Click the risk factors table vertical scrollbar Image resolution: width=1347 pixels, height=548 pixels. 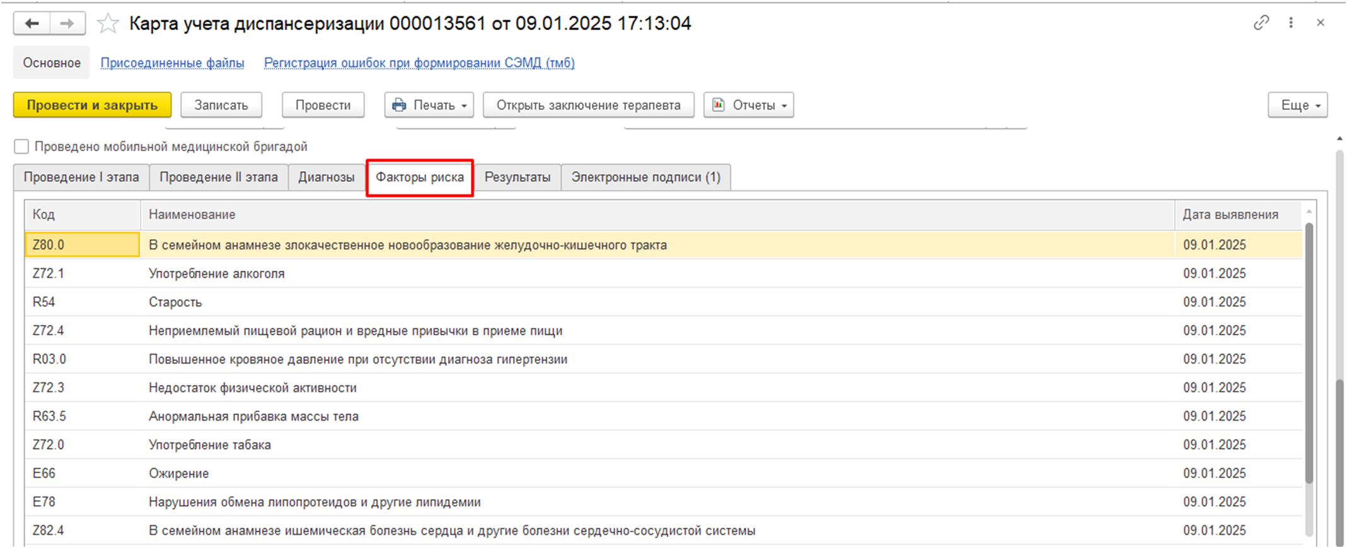tap(1309, 353)
